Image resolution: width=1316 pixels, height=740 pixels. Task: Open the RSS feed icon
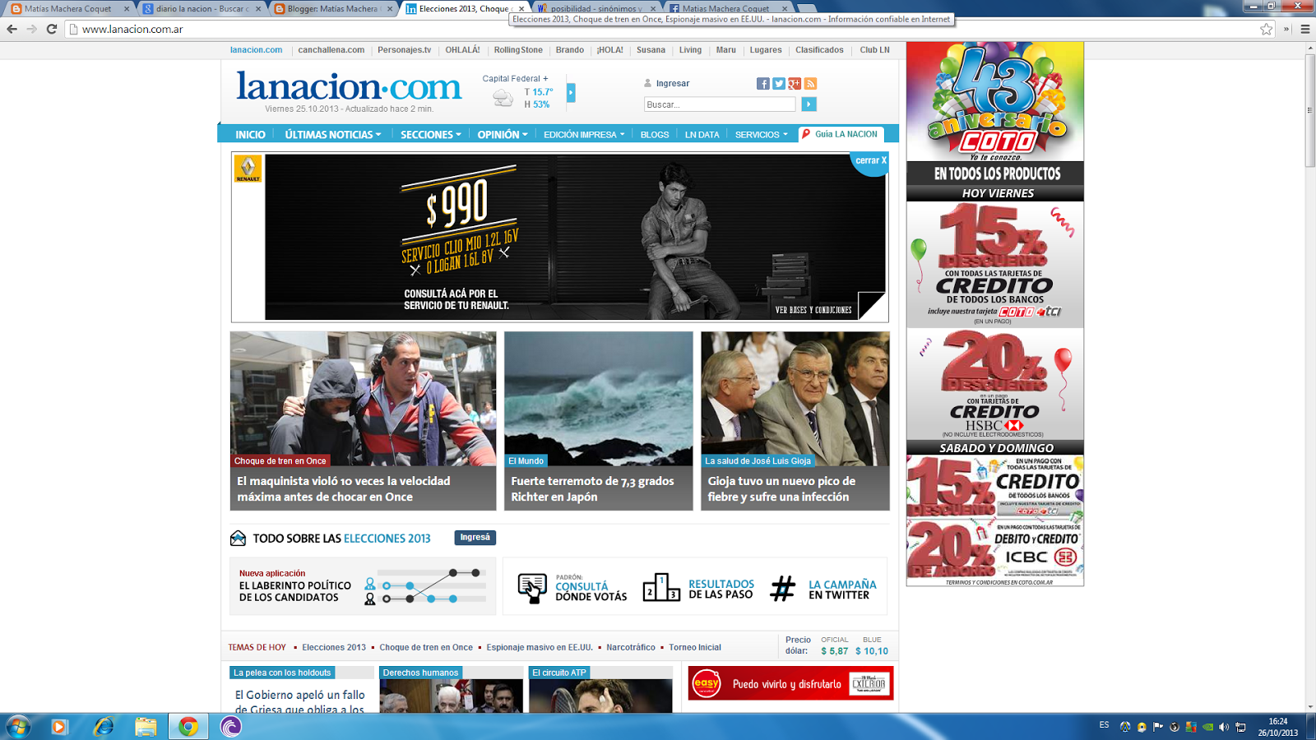pyautogui.click(x=810, y=84)
